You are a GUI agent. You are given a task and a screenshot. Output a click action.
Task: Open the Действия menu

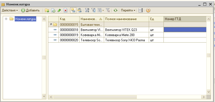tap(10, 10)
